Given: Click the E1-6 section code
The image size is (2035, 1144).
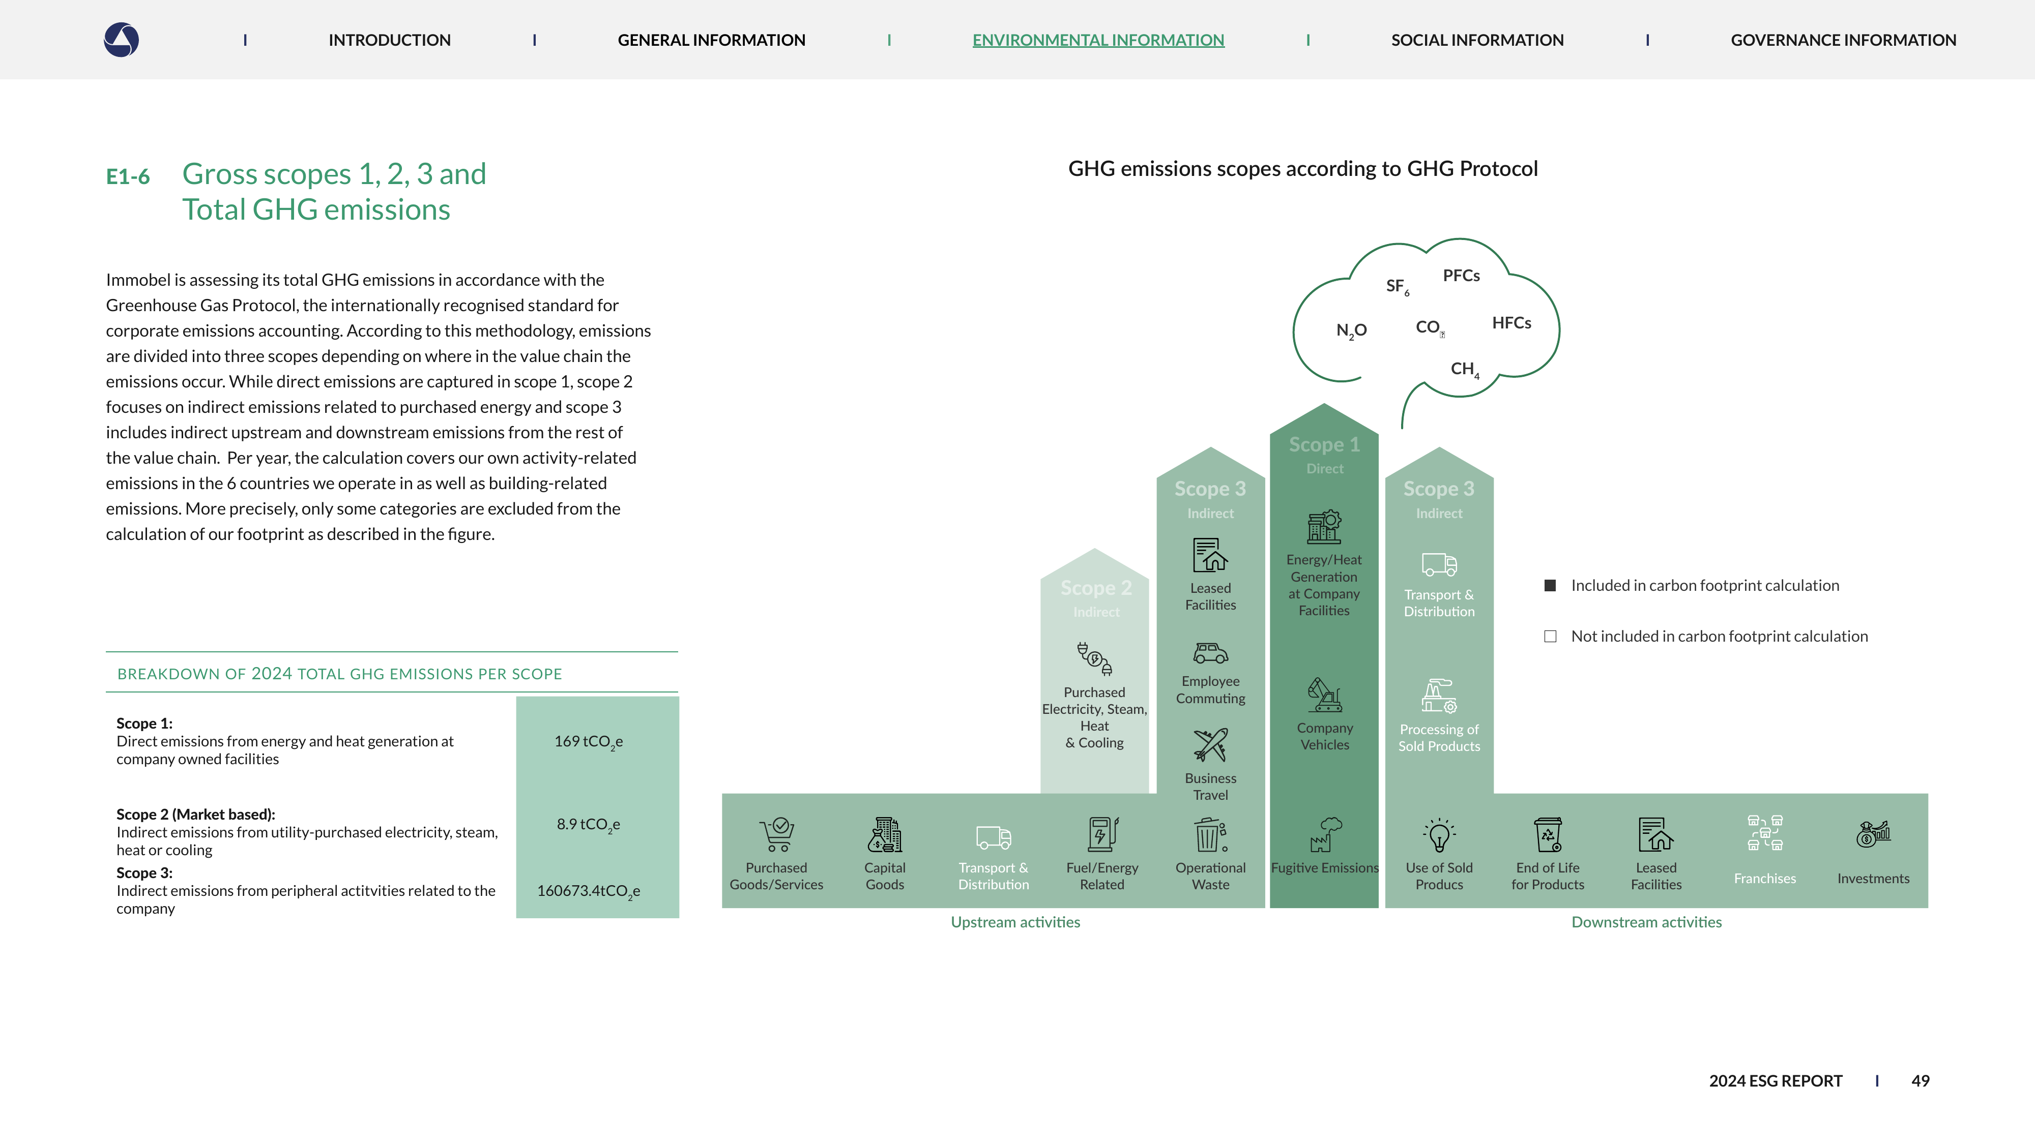Looking at the screenshot, I should (128, 177).
